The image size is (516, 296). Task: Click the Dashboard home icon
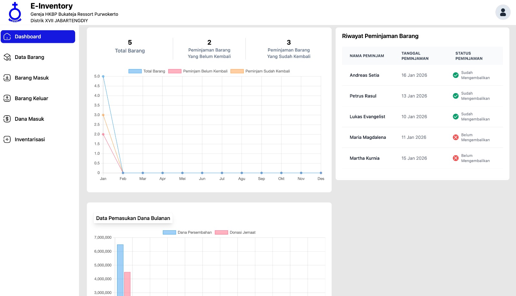click(7, 37)
